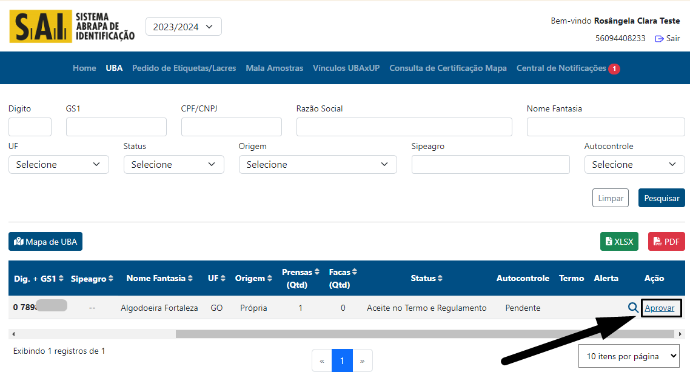Export results as XLSX file
Viewport: 690px width, 378px height.
619,242
